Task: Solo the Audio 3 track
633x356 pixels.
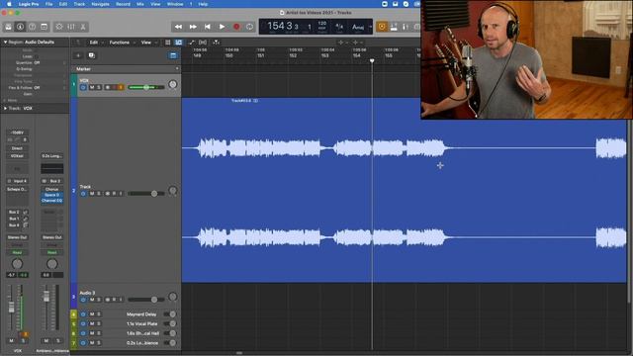Action: click(99, 300)
